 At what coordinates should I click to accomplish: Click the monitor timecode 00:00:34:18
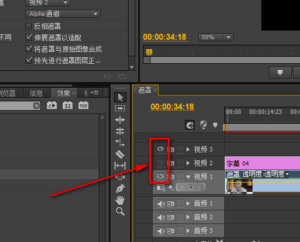click(165, 37)
